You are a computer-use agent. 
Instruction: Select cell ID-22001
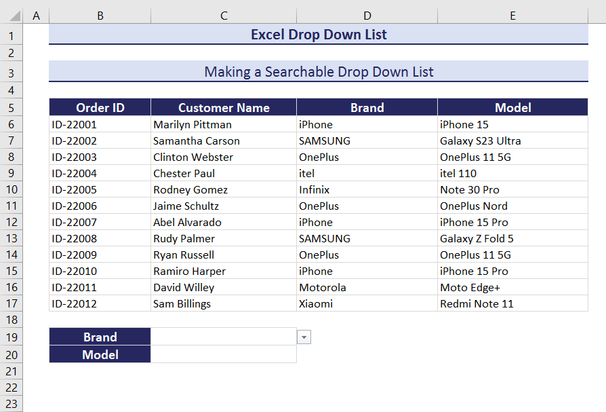click(x=100, y=124)
